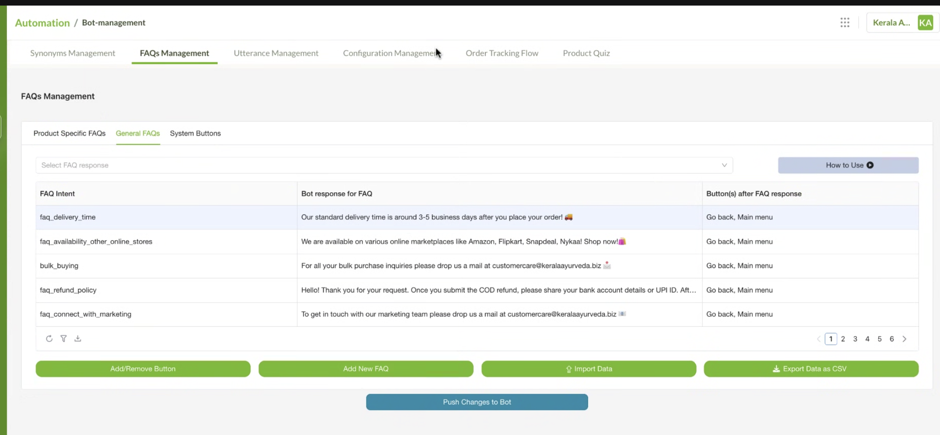Switch to the Utterance Management tab

point(276,53)
